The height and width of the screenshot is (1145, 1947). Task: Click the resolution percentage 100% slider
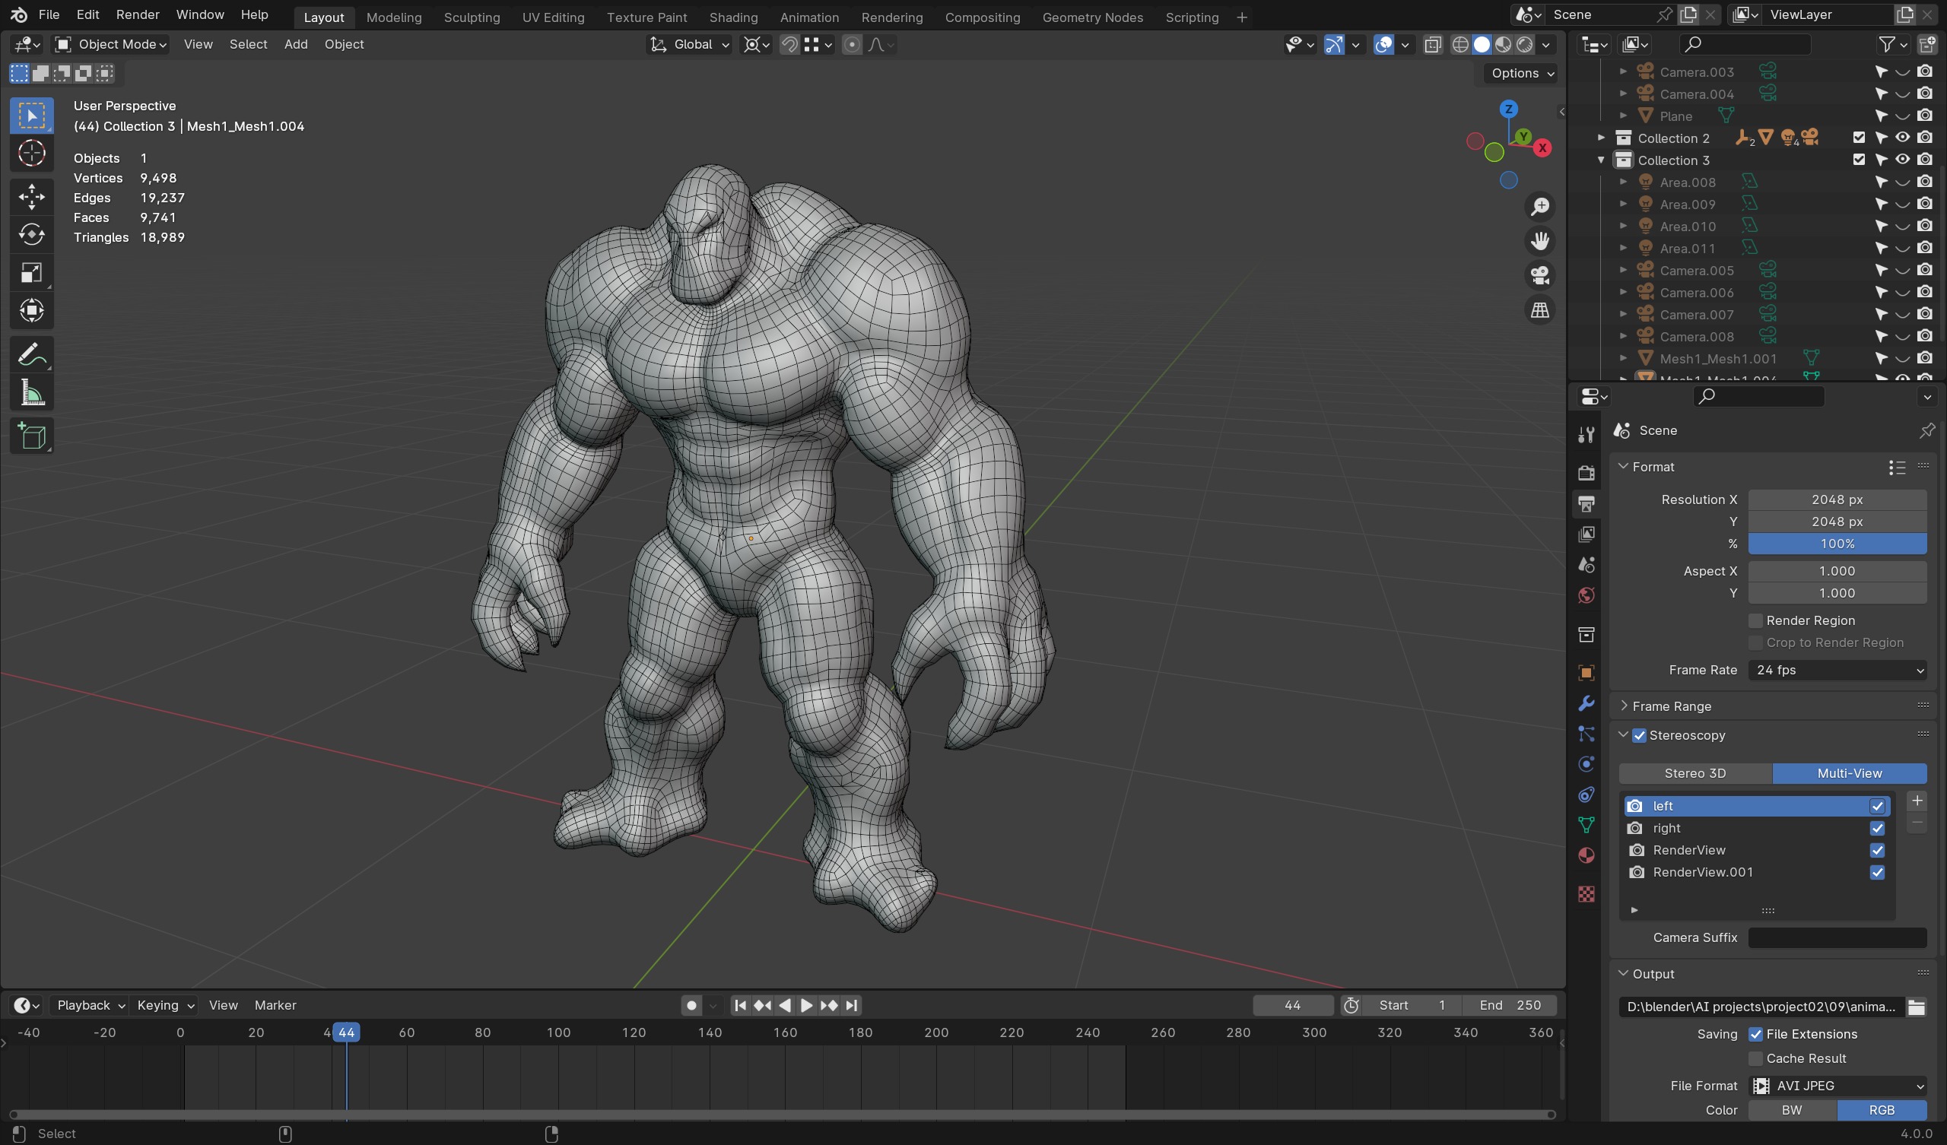(1837, 544)
